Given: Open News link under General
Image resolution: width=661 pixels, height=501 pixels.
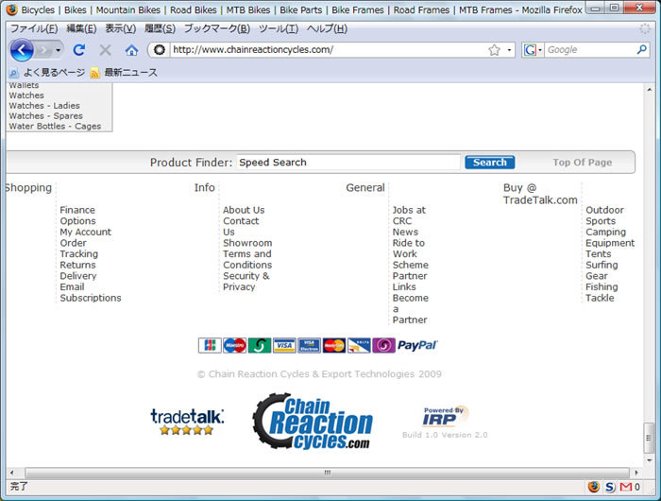Looking at the screenshot, I should tap(405, 232).
